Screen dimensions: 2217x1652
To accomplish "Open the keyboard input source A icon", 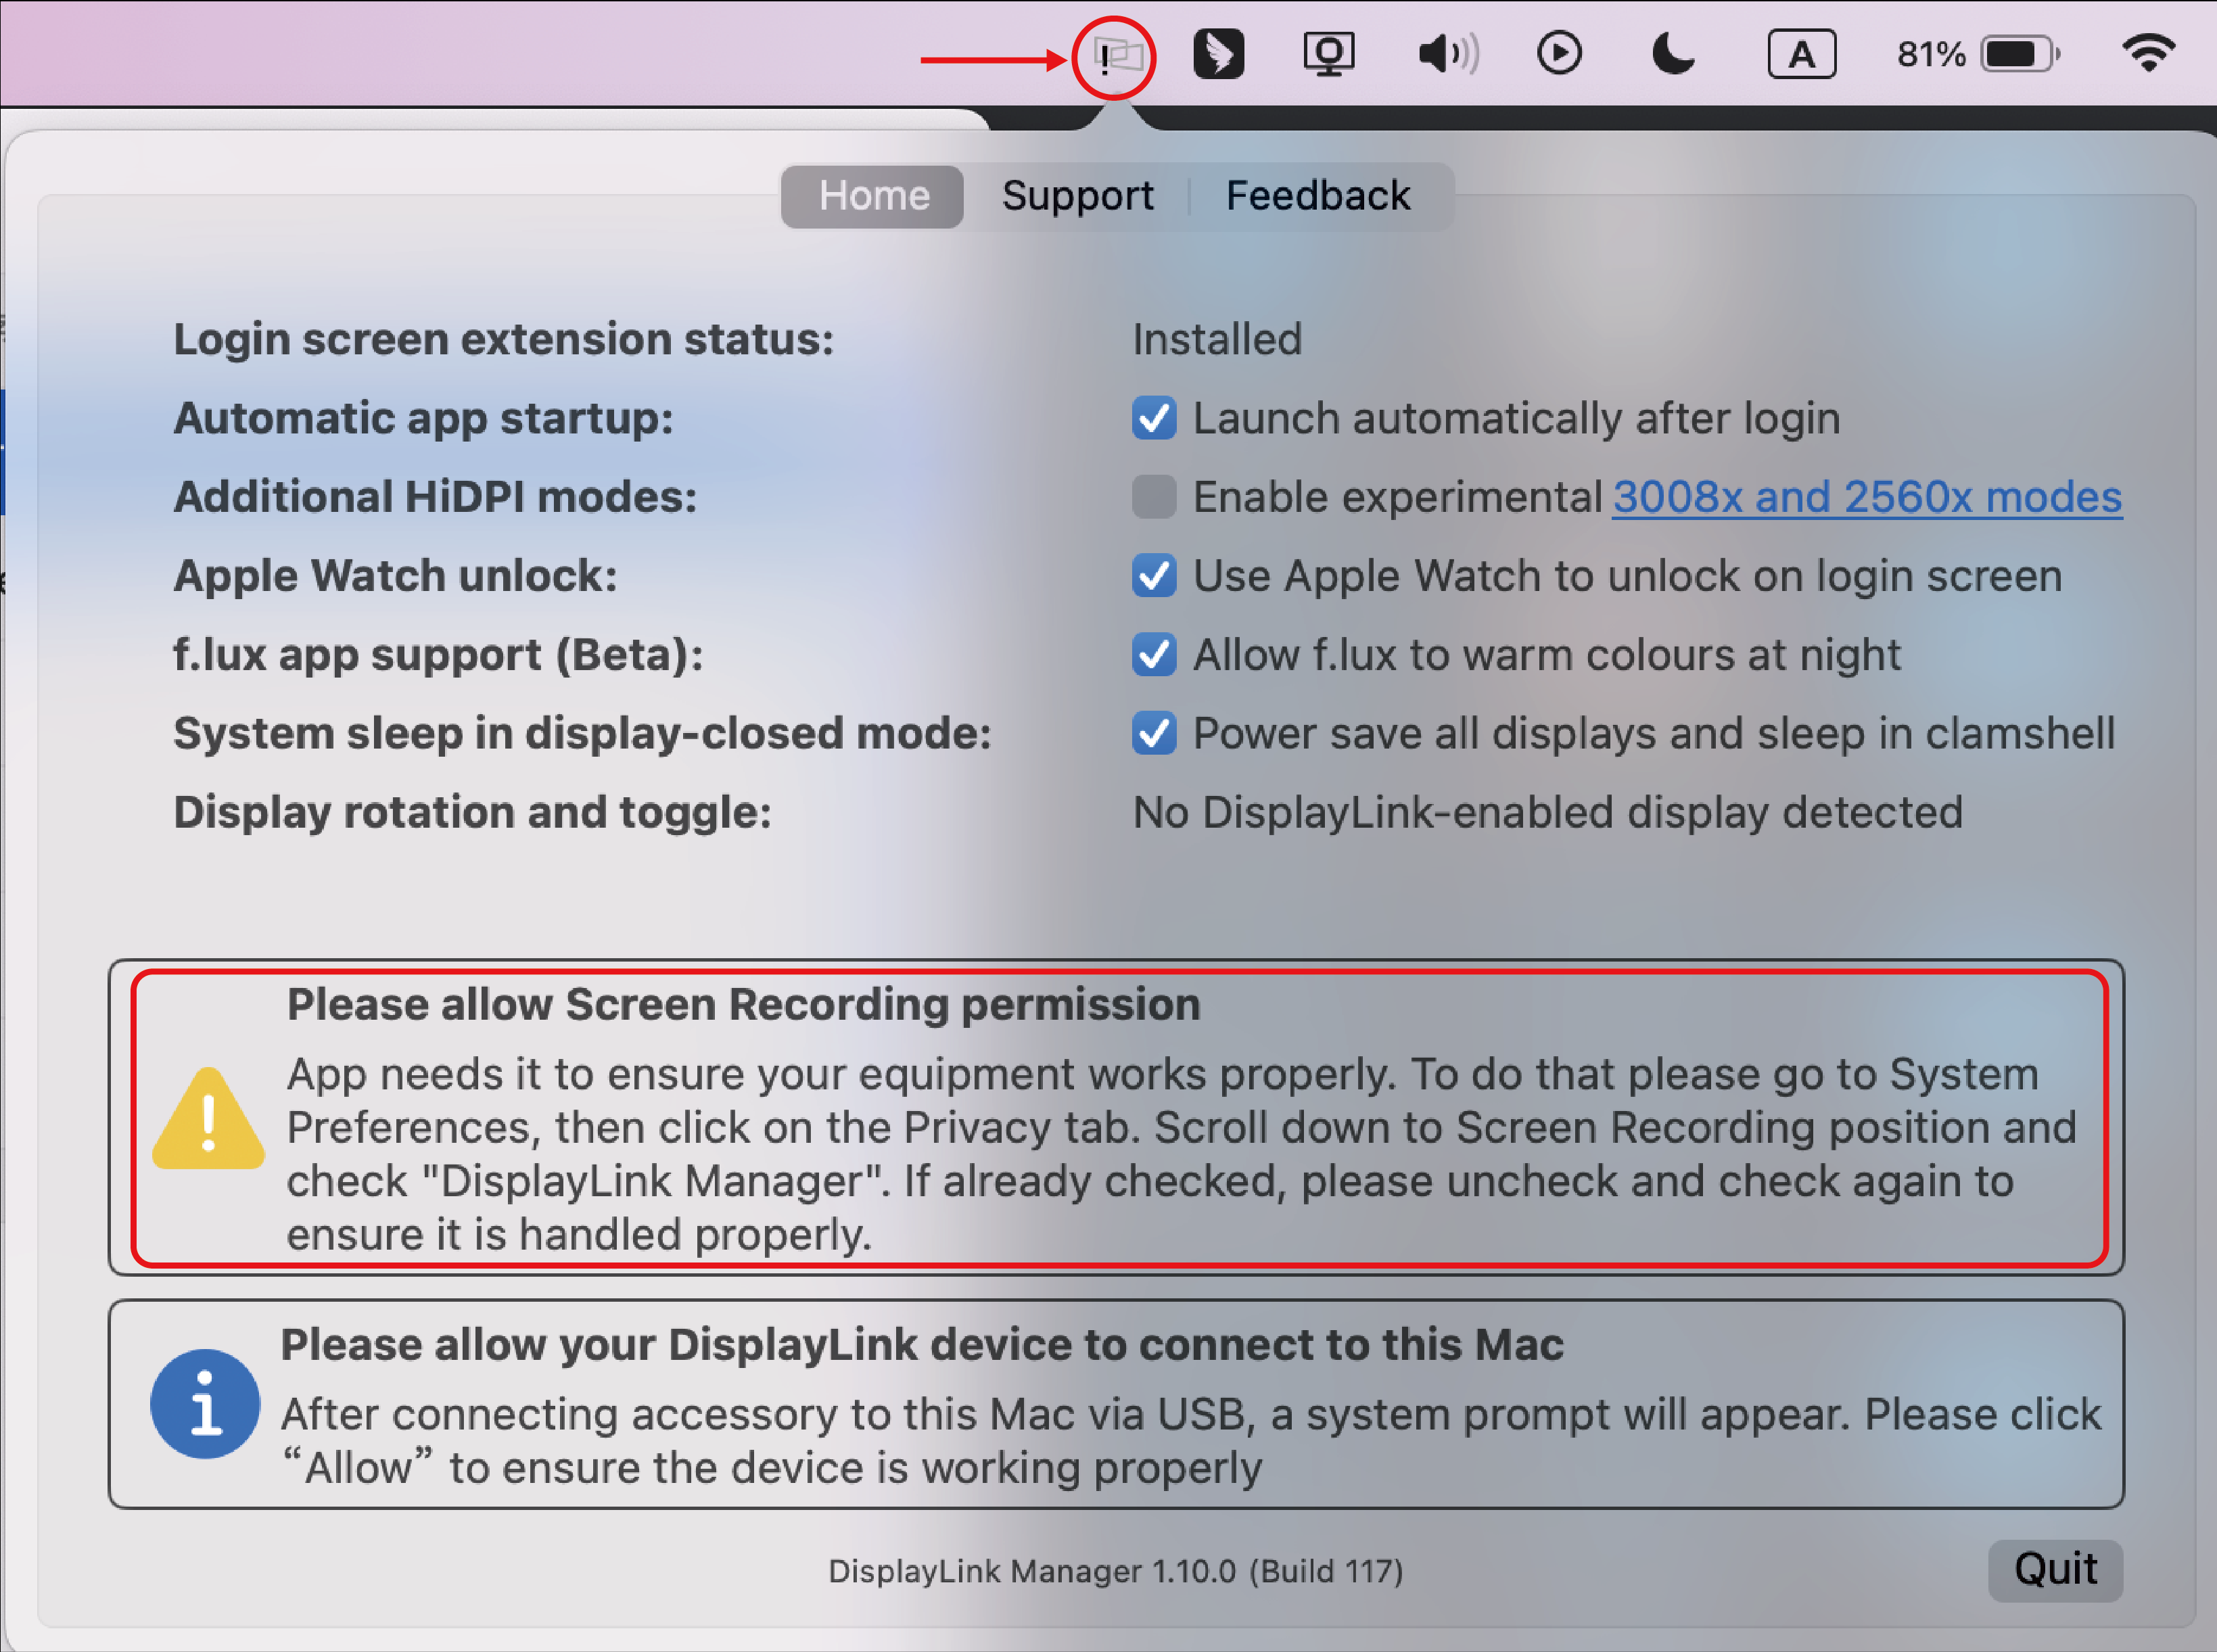I will click(1801, 54).
